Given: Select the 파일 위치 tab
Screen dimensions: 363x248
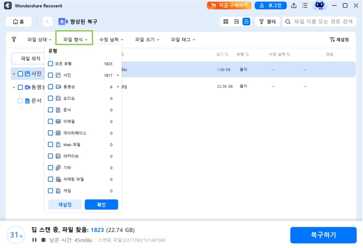Looking at the screenshot, I should tap(30, 58).
